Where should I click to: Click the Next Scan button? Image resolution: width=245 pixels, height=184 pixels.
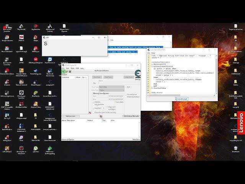coord(108,77)
